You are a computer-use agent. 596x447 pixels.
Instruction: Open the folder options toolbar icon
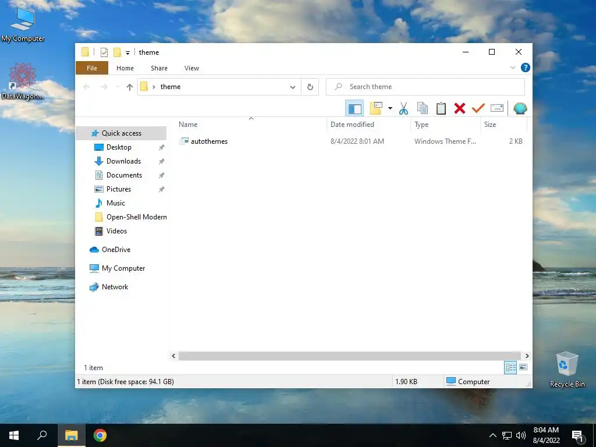tap(376, 109)
